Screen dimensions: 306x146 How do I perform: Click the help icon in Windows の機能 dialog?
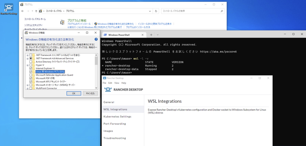96,39
